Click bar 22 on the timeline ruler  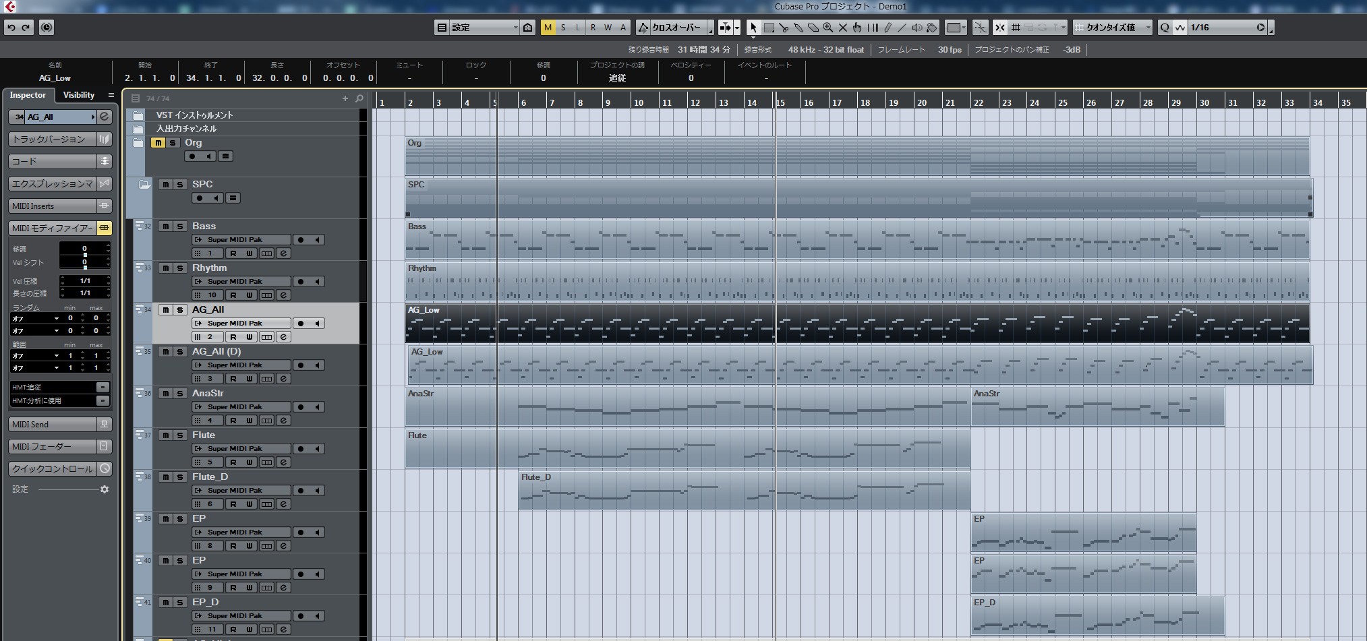pyautogui.click(x=979, y=102)
